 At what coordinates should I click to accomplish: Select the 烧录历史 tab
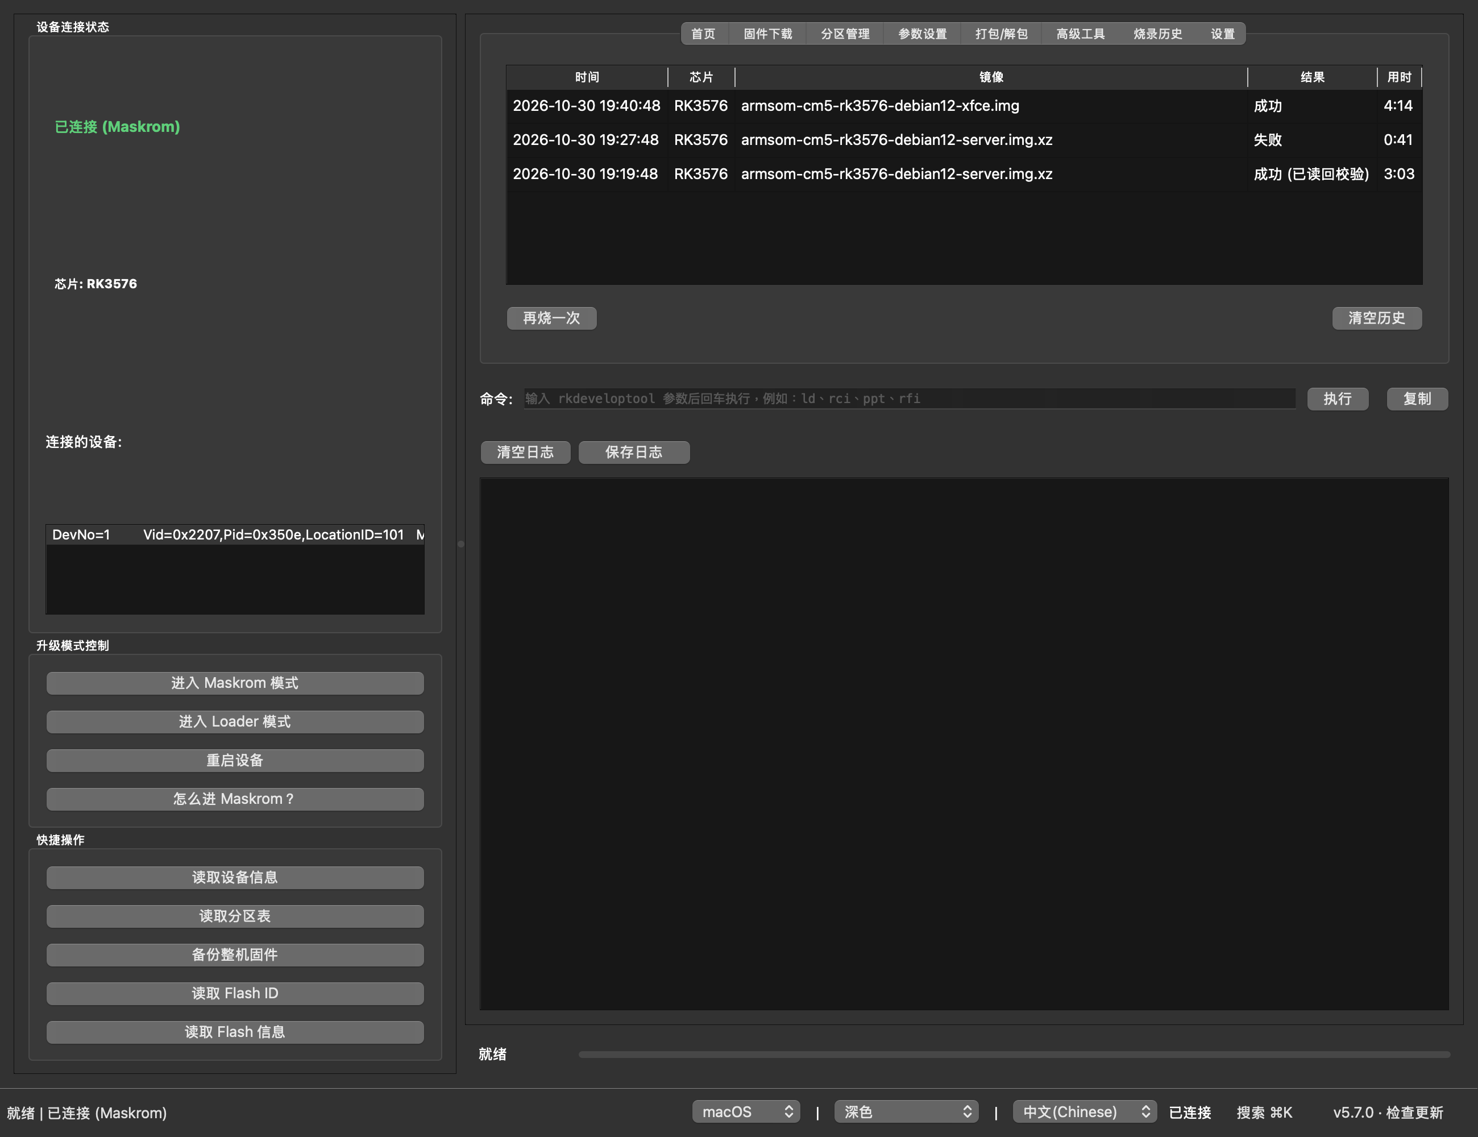[x=1157, y=34]
